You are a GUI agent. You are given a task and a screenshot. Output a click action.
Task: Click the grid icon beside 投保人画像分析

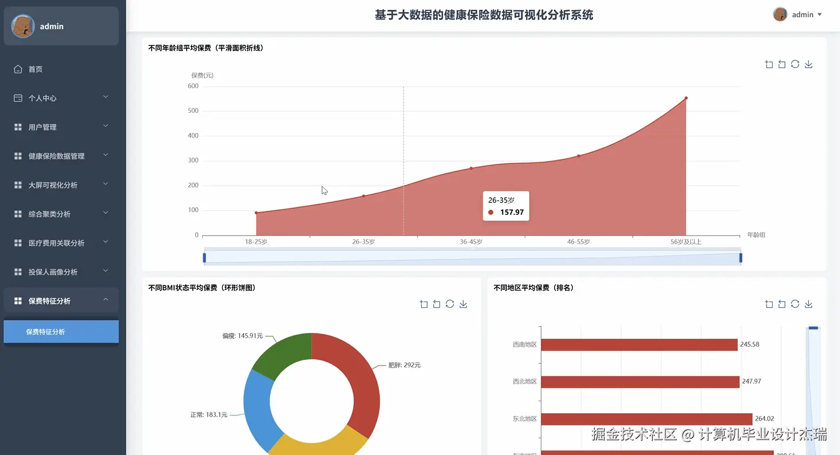pyautogui.click(x=18, y=272)
